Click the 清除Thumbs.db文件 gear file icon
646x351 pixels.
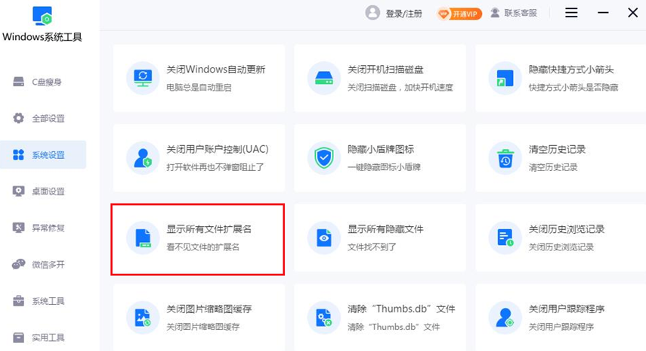pyautogui.click(x=324, y=318)
